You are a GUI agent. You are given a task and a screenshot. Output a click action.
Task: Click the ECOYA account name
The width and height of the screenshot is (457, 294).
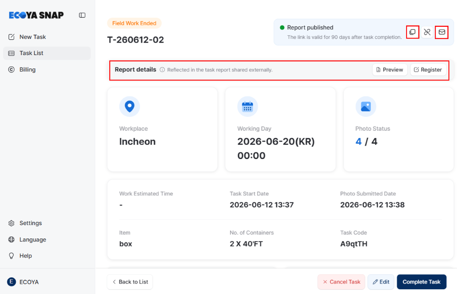click(29, 282)
